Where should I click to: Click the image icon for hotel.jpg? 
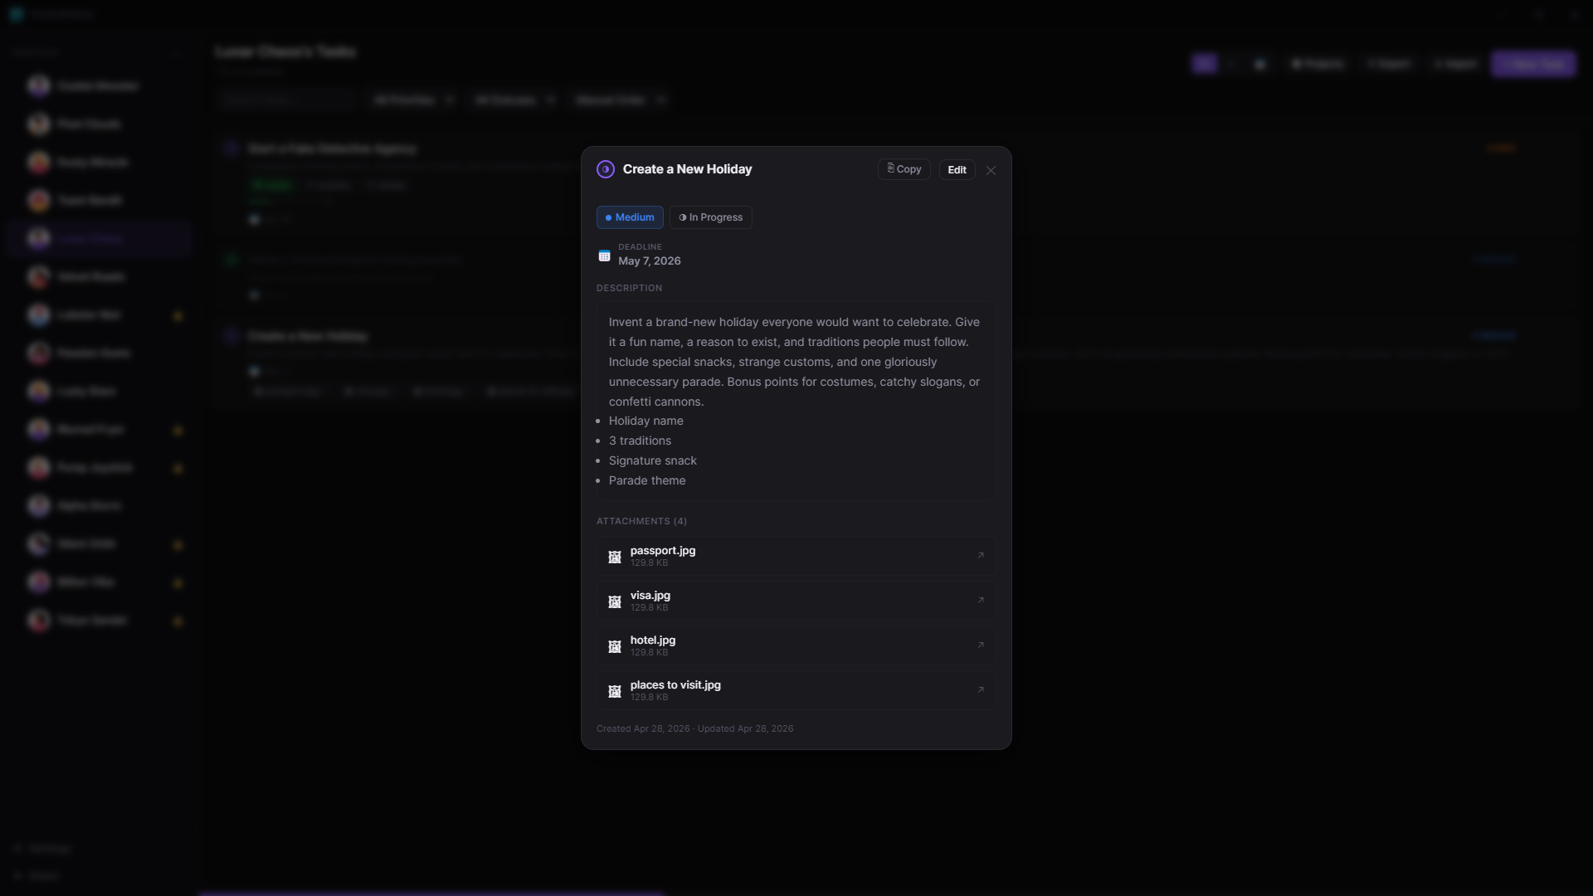[615, 646]
